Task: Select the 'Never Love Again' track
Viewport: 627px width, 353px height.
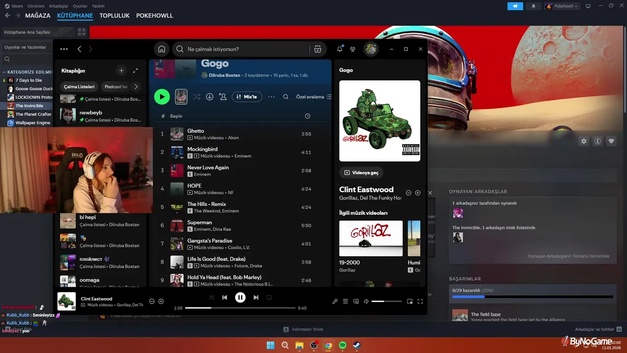Action: click(240, 171)
